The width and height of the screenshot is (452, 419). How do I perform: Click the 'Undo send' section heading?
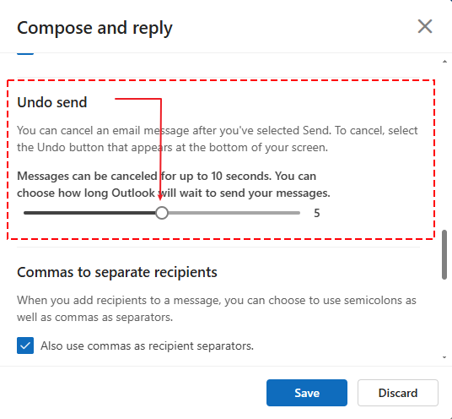(52, 102)
